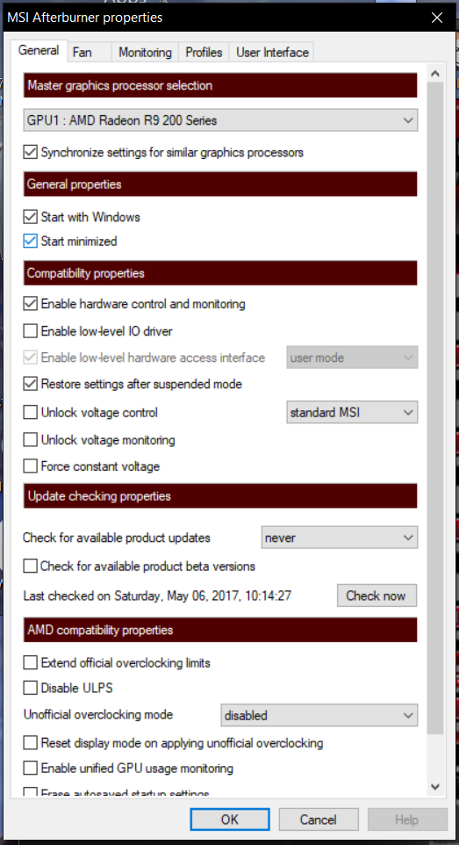Enable low-level IO driver
This screenshot has width=459, height=845.
(30, 331)
